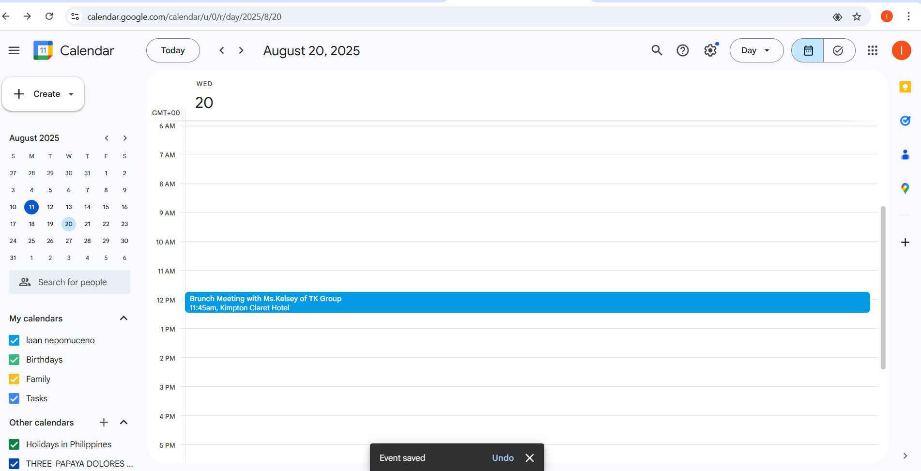Open the Support help icon
The width and height of the screenshot is (921, 471).
click(683, 50)
